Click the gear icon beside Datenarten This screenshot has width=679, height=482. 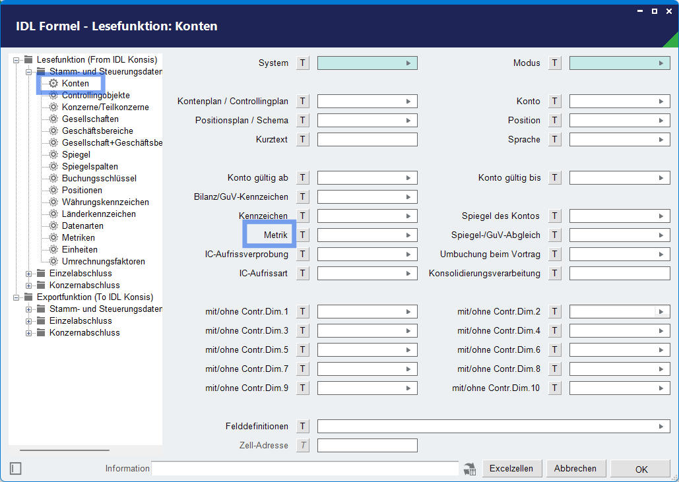(53, 226)
